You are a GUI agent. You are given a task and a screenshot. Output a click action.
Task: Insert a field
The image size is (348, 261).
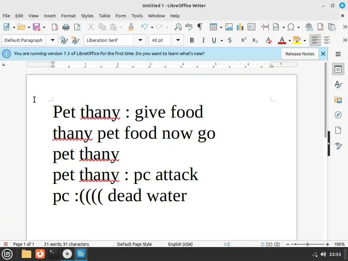276,27
